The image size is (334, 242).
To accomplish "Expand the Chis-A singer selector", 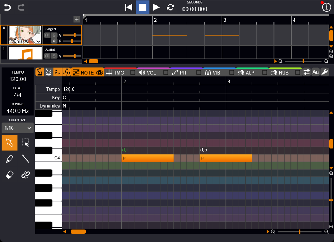I will pyautogui.click(x=38, y=41).
